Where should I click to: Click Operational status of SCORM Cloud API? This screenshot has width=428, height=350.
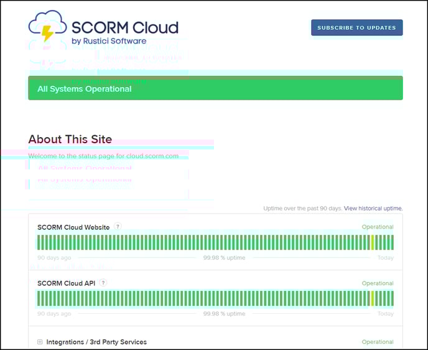click(x=378, y=283)
